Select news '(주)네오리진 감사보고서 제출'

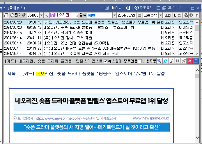[x=99, y=38]
